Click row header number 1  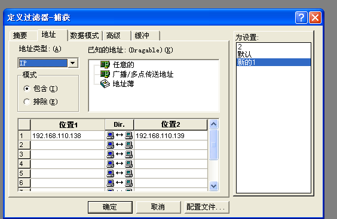pos(24,136)
